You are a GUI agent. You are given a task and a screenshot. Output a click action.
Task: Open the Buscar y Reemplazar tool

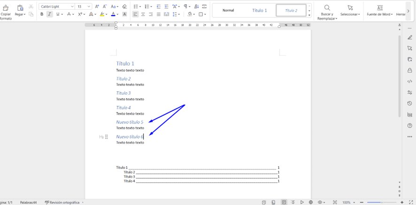[327, 11]
